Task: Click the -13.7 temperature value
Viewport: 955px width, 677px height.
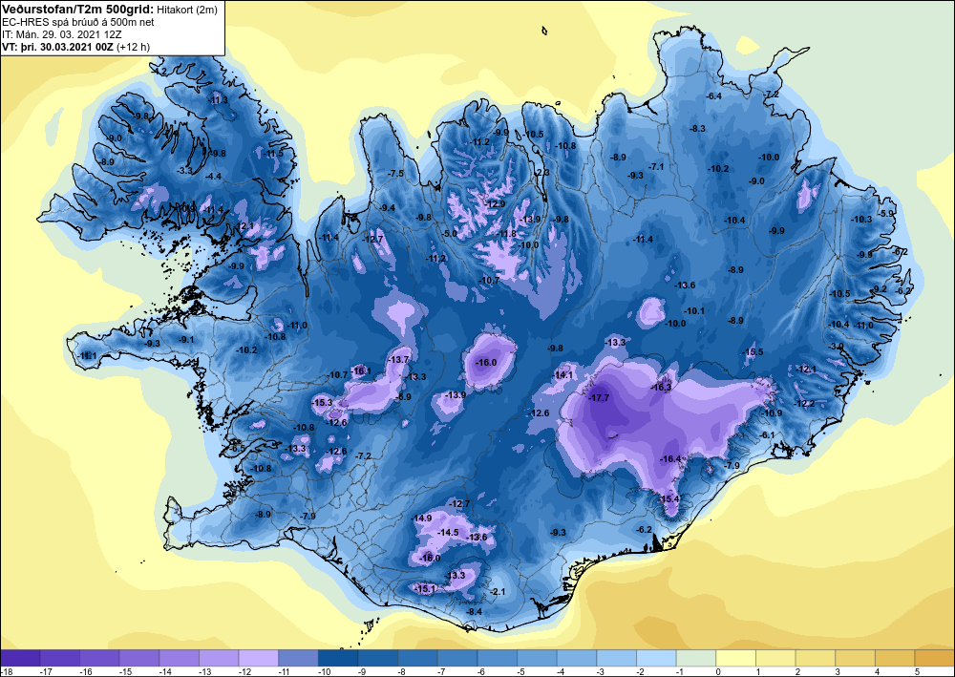Action: pyautogui.click(x=399, y=360)
